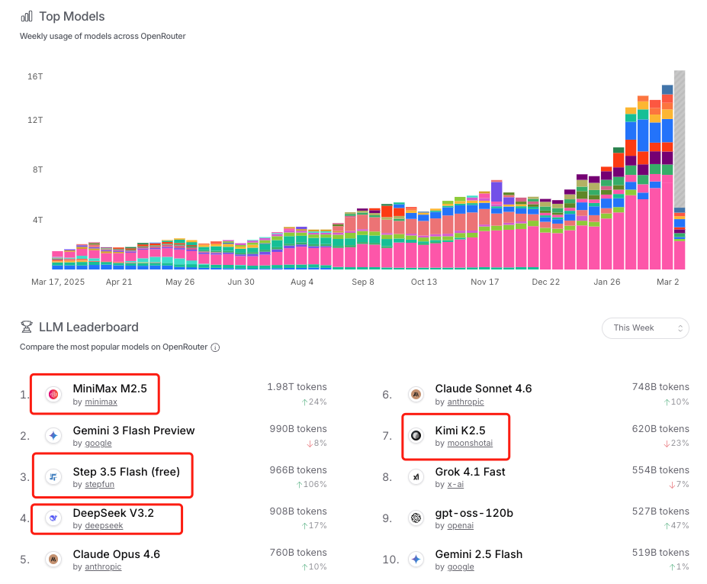Click the info icon beside leaderboard description
Viewport: 707px width, 584px height.
click(215, 347)
